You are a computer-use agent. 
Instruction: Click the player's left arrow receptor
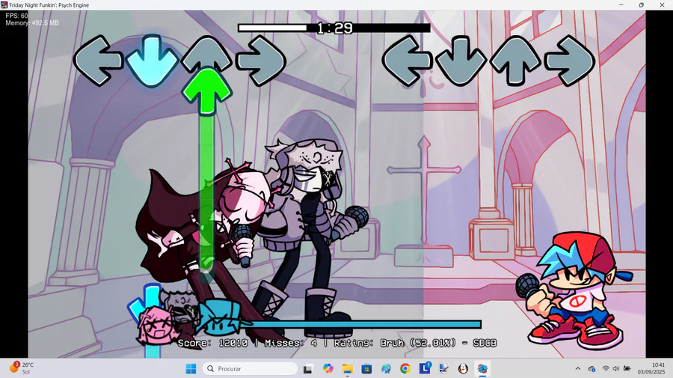[x=407, y=61]
